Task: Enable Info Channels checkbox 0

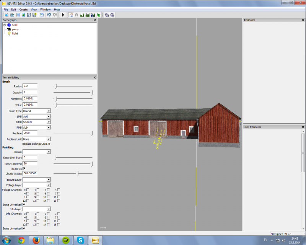Action: click(28, 214)
